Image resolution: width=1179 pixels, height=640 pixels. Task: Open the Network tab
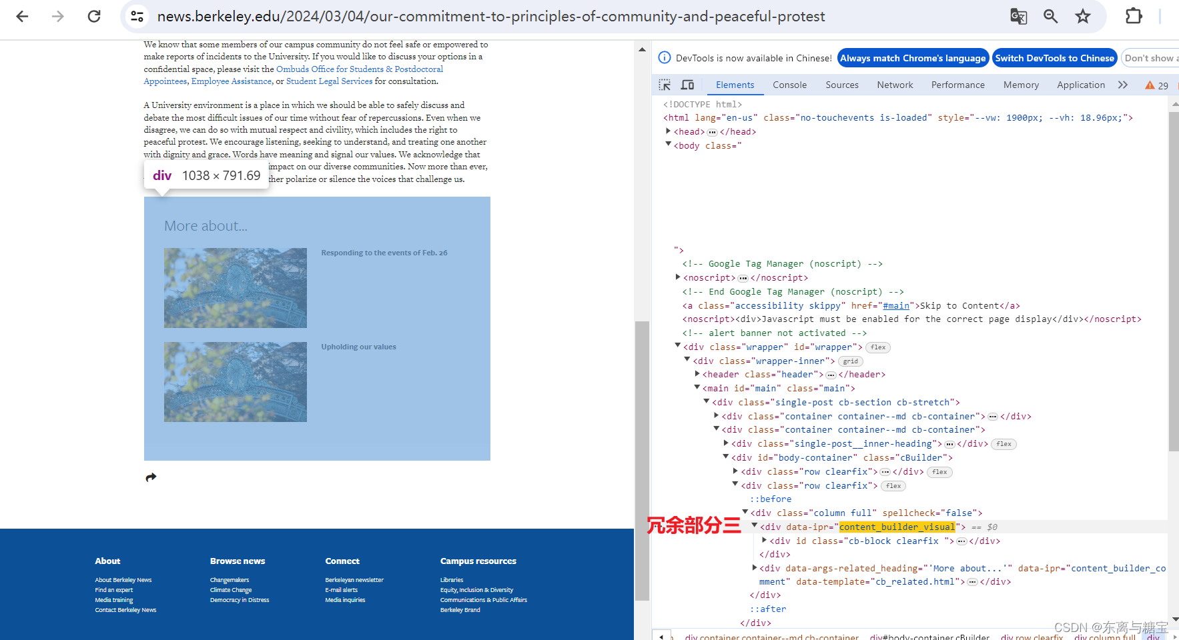pyautogui.click(x=895, y=85)
